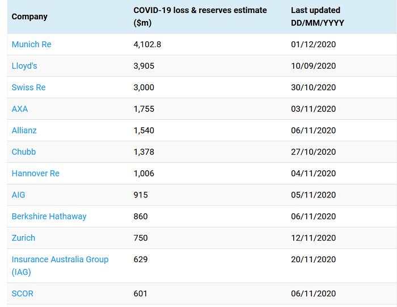Screen dimensions: 397x307
Task: Select Berkshire Hathaway's date 06/11/2020
Action: pyautogui.click(x=313, y=217)
